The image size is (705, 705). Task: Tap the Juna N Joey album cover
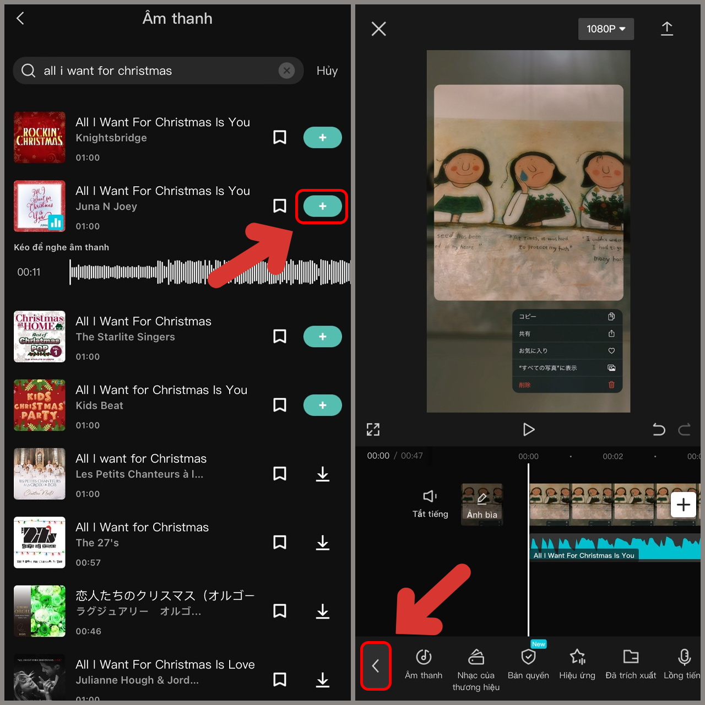click(40, 206)
